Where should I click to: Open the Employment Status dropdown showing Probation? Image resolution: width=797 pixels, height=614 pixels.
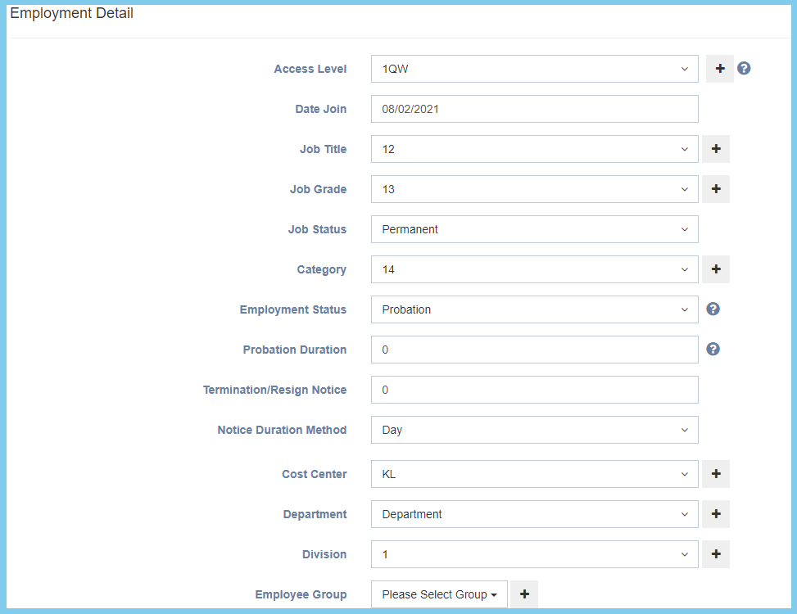(x=534, y=309)
